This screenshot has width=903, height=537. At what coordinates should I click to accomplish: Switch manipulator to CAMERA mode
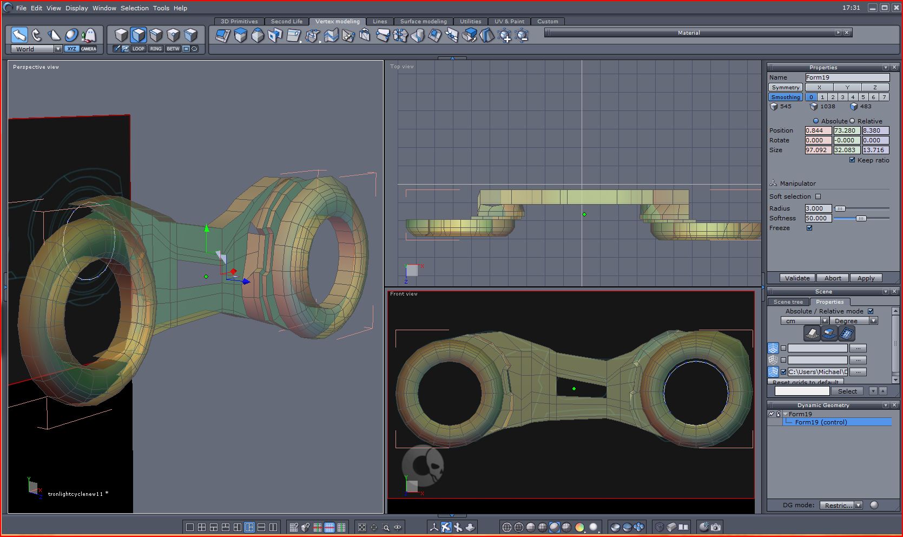pos(89,49)
